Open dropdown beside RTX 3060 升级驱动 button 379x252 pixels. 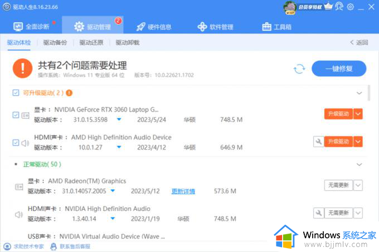tap(358, 114)
